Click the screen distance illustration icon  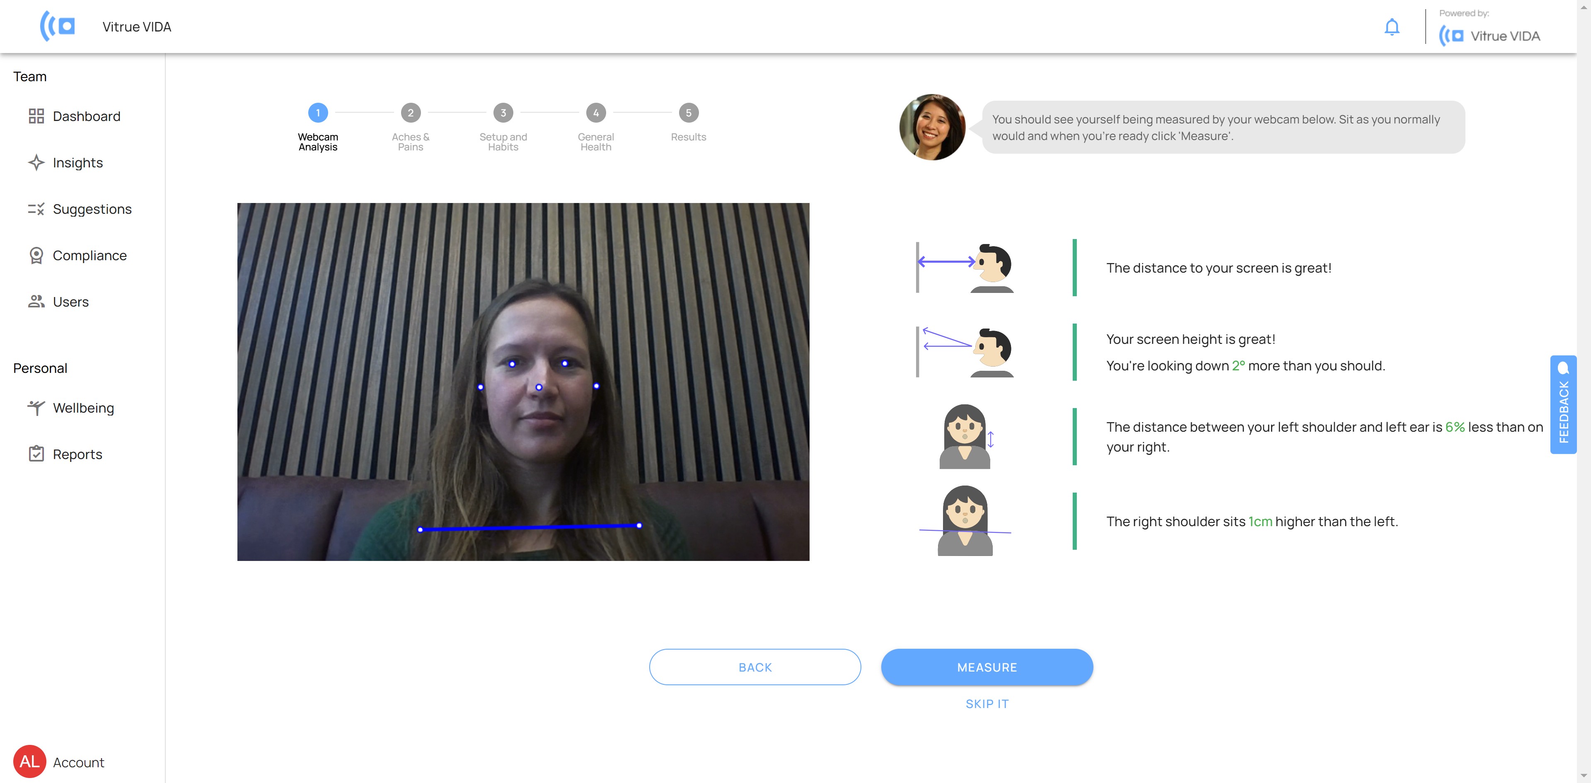[965, 267]
